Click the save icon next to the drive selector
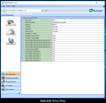Screen dimensions: 106x103 (46, 11)
